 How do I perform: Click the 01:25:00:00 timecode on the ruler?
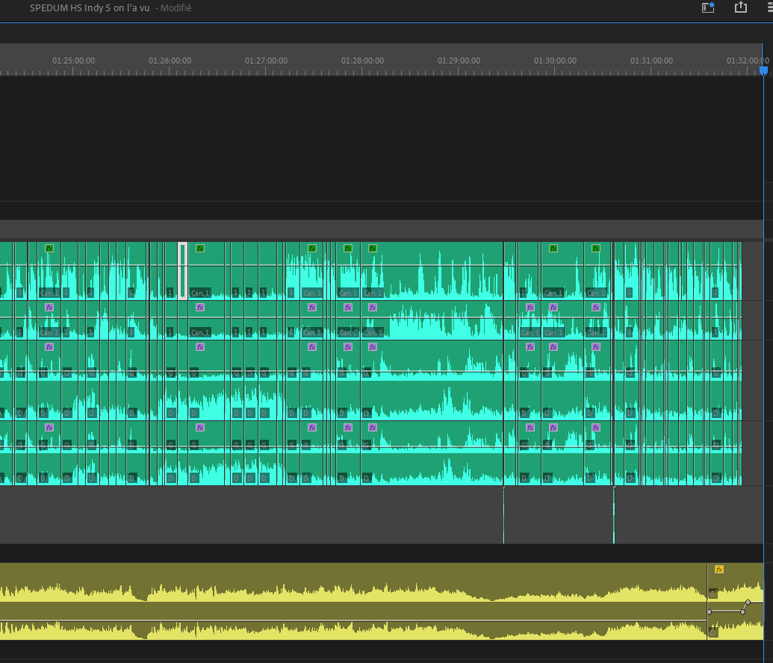73,60
